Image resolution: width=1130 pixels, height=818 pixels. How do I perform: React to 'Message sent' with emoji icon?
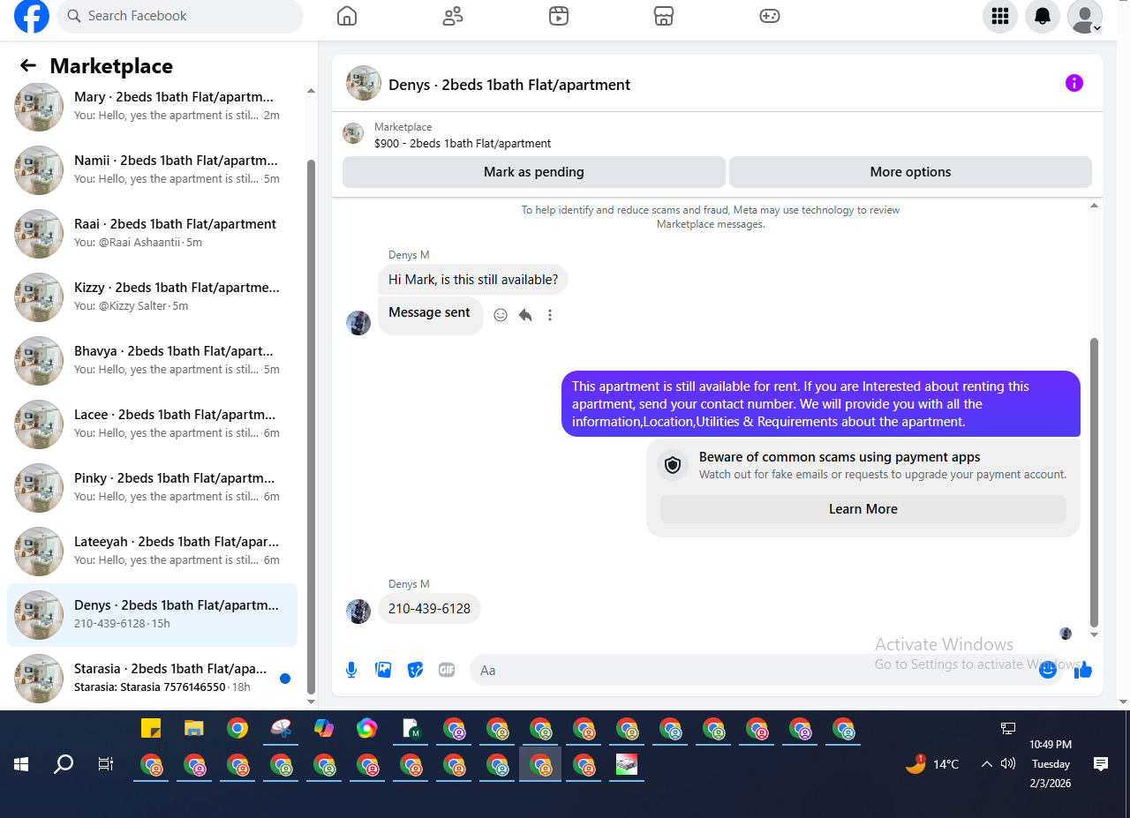click(501, 315)
